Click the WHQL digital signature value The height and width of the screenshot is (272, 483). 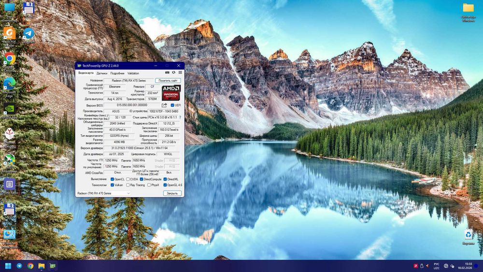click(168, 154)
